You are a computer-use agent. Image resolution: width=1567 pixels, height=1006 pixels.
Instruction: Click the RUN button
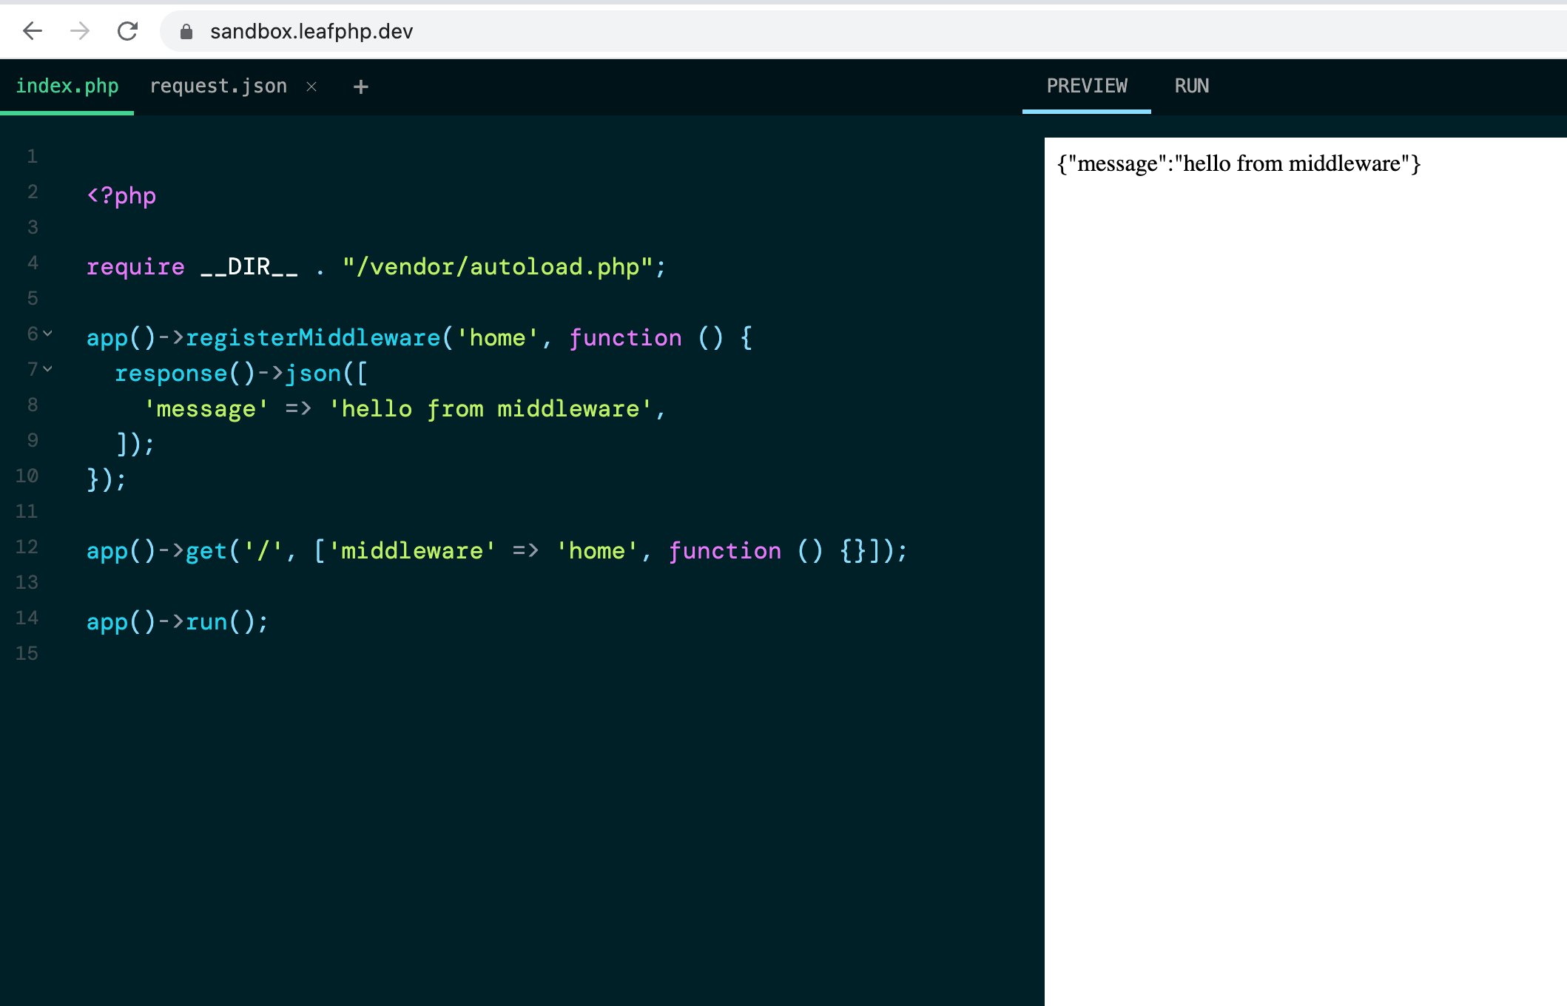point(1191,86)
